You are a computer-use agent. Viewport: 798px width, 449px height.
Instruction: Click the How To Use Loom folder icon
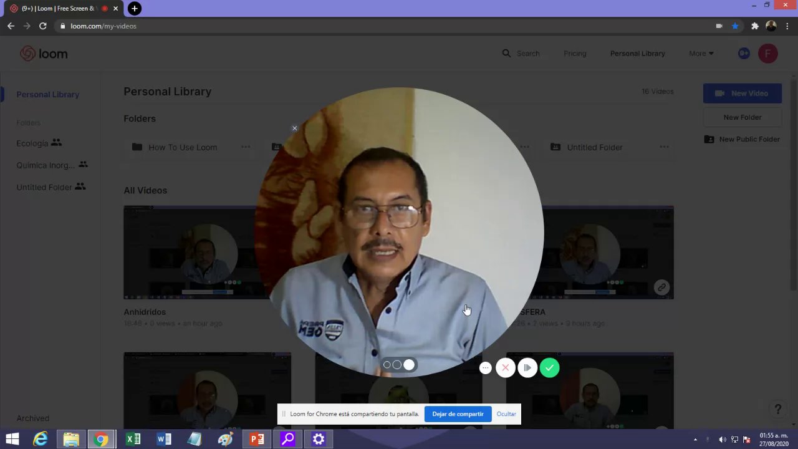tap(137, 147)
